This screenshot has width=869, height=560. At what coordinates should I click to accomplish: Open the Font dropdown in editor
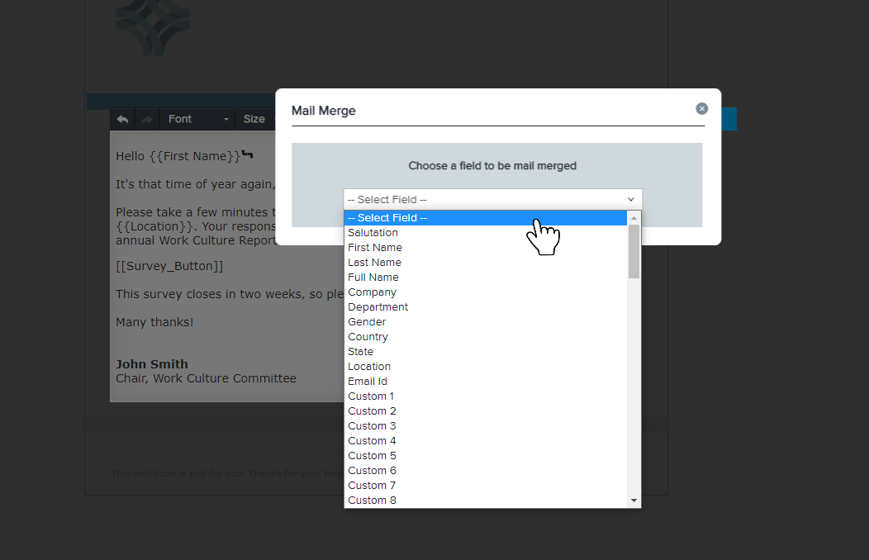[x=197, y=119]
